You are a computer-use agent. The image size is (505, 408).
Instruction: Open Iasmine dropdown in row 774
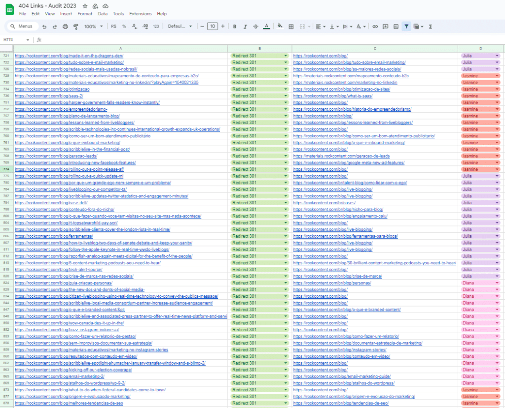pyautogui.click(x=497, y=169)
